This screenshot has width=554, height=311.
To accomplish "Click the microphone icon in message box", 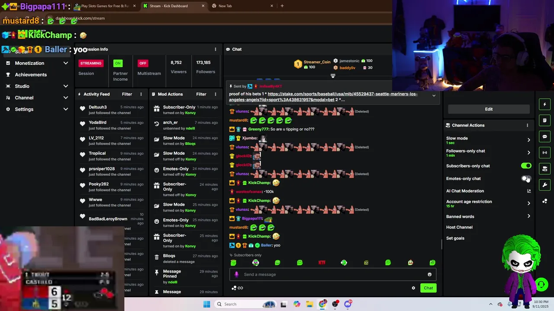I will [x=236, y=274].
